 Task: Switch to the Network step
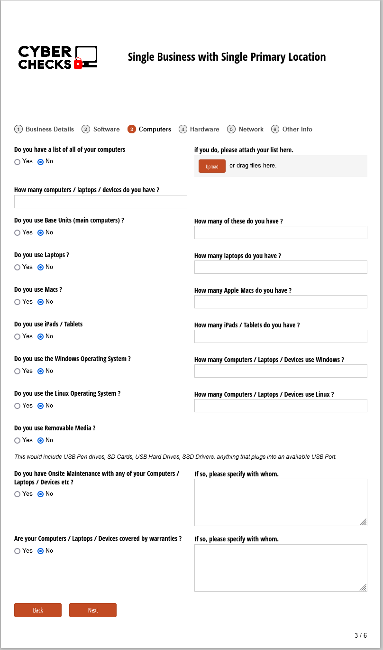[246, 129]
